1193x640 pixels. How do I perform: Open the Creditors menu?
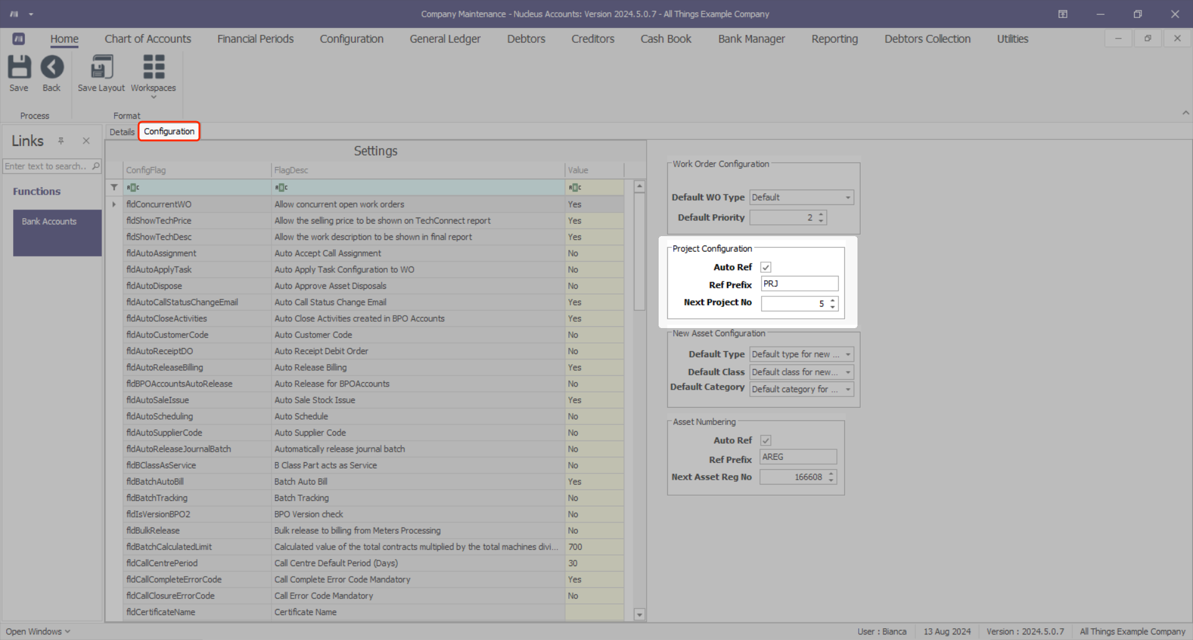pyautogui.click(x=593, y=39)
